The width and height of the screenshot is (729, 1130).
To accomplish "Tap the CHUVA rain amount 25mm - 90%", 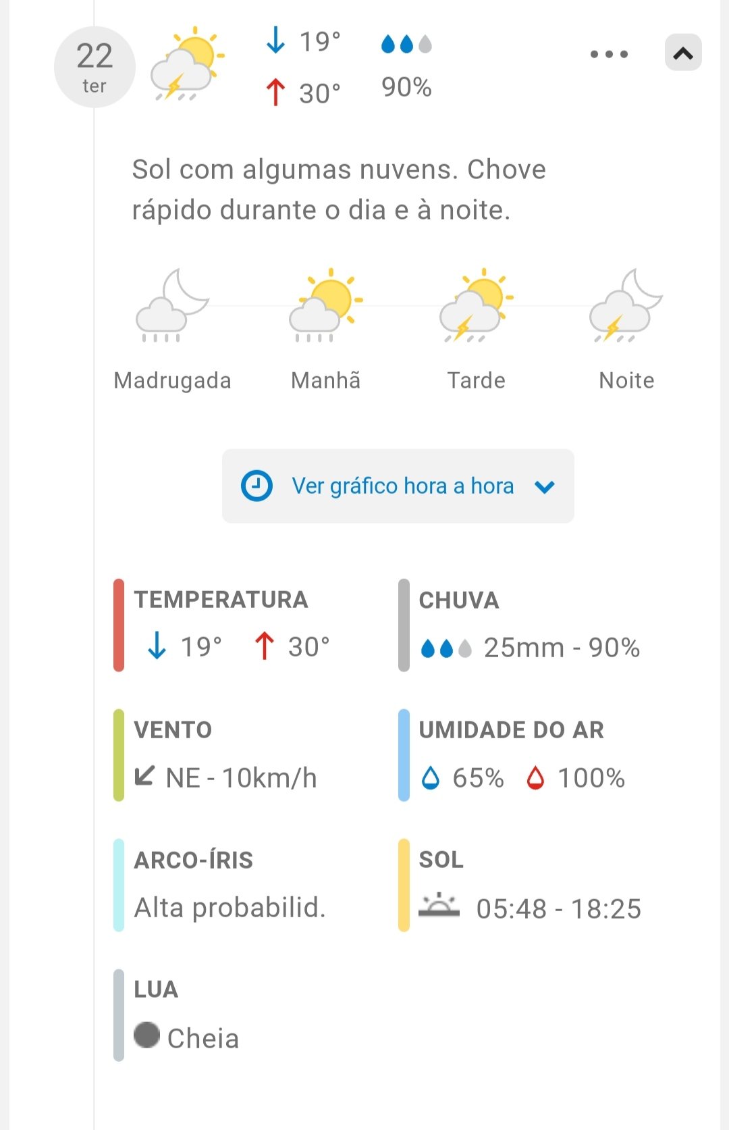I will (562, 648).
